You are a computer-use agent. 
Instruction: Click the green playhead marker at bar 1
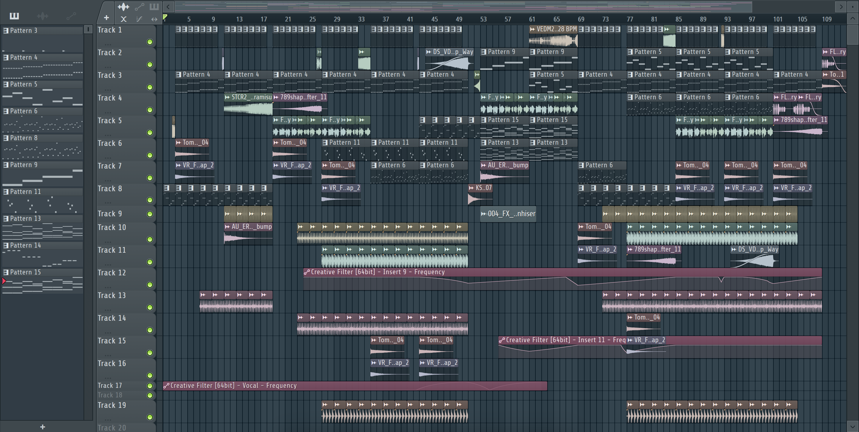tap(165, 17)
